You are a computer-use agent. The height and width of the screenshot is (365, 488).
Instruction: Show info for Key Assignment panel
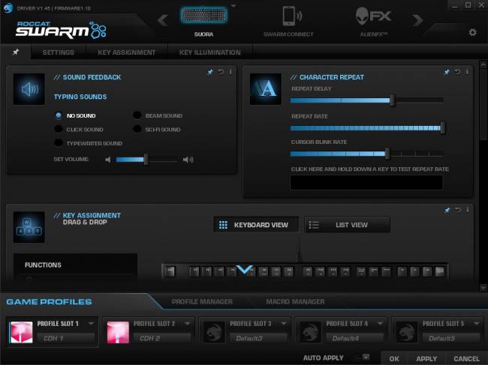pos(466,210)
